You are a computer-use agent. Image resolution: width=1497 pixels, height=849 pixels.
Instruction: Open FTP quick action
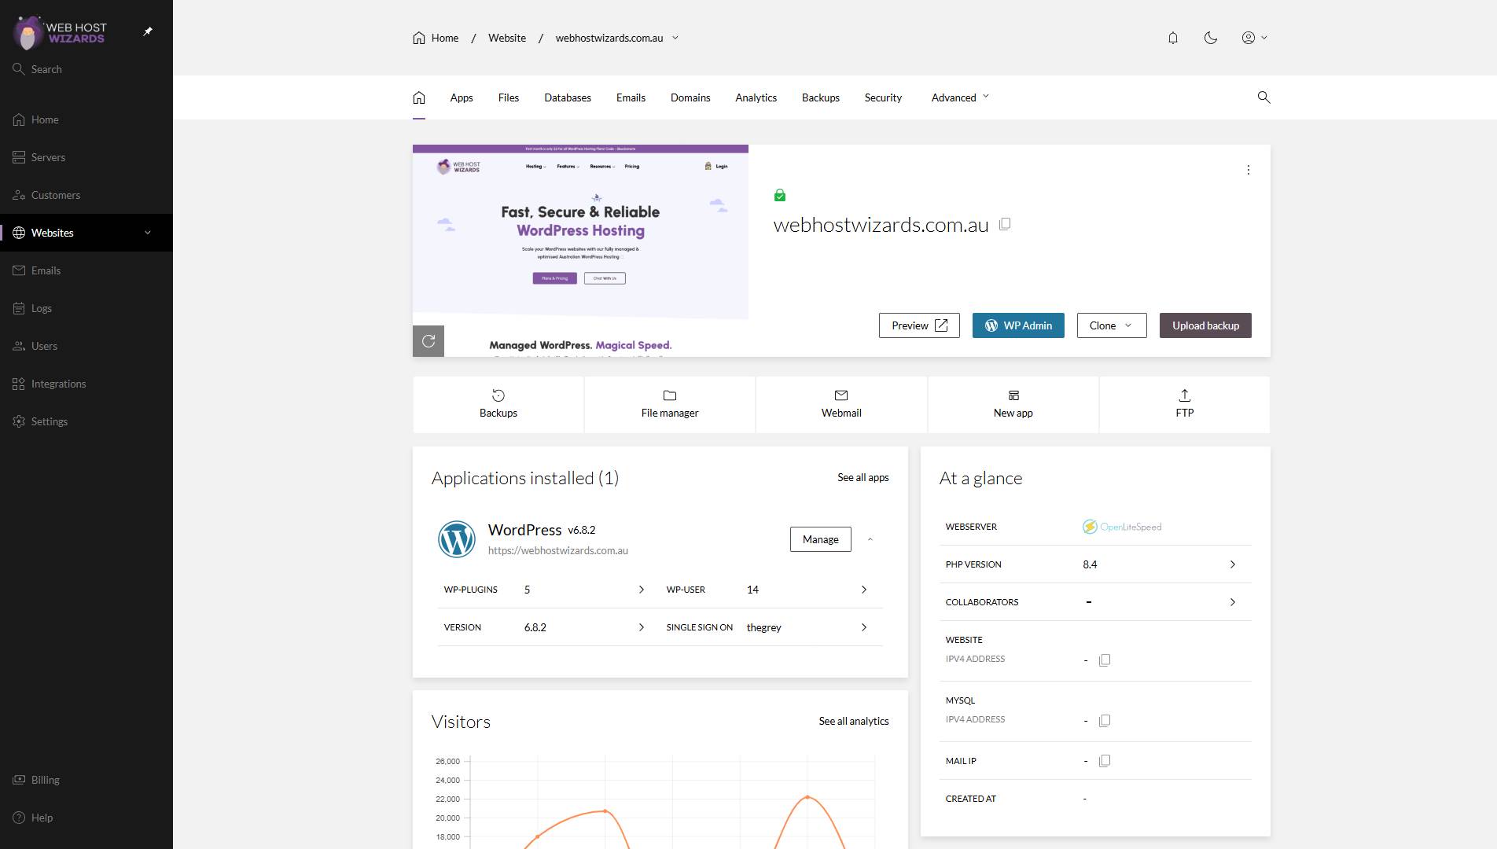[1185, 404]
